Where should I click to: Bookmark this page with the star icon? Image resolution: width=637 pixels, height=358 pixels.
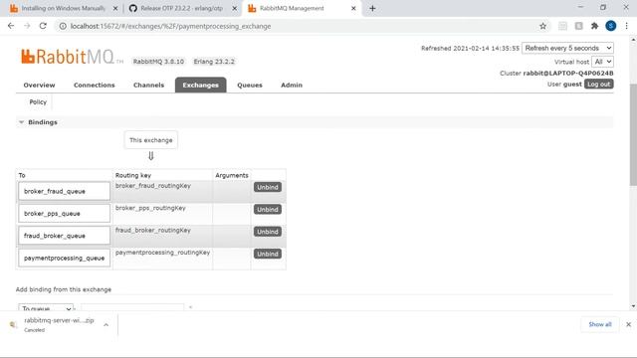pos(542,26)
